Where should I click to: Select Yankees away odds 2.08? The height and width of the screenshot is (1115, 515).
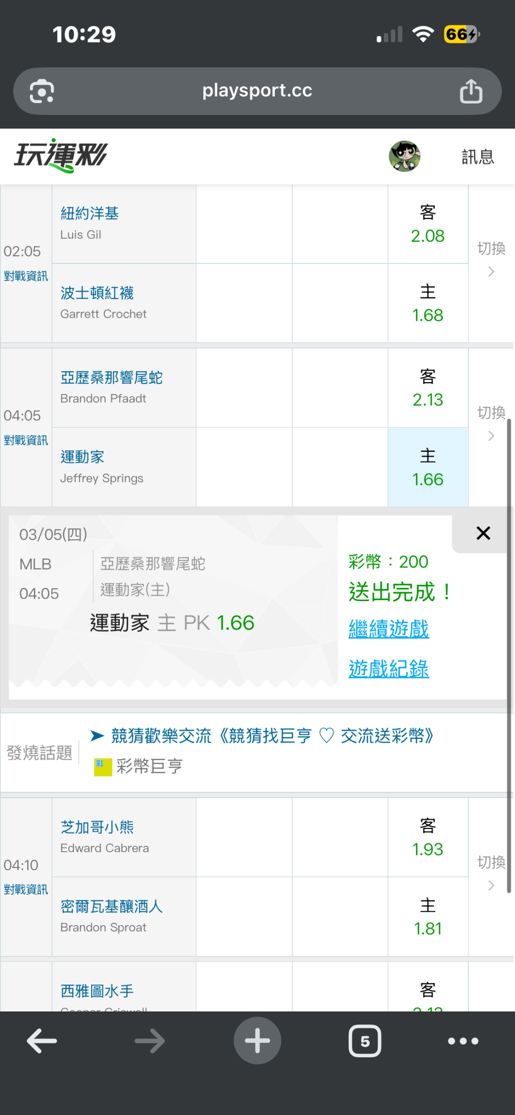click(428, 224)
